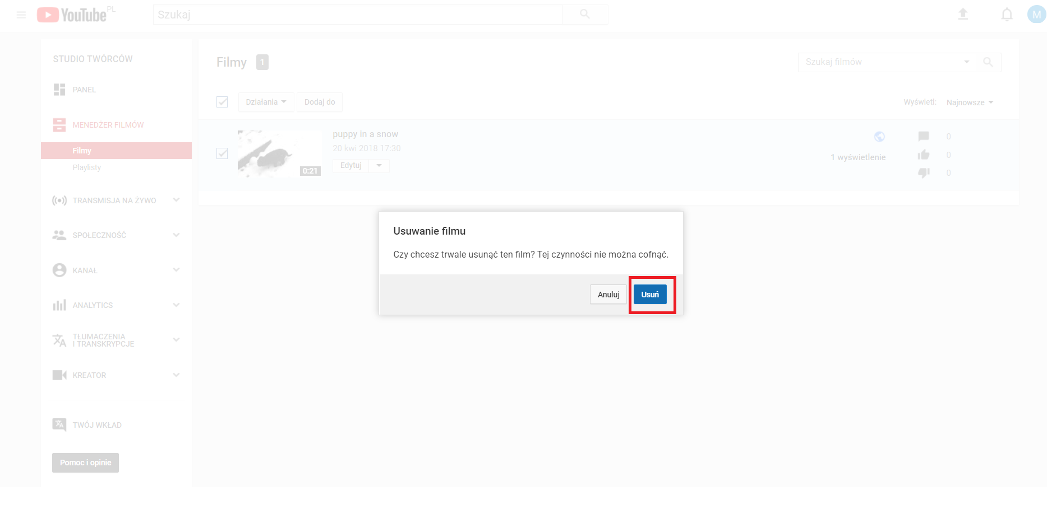Viewport: 1047px width, 509px height.
Task: Confirm deletion with the Usuń button
Action: 650,295
